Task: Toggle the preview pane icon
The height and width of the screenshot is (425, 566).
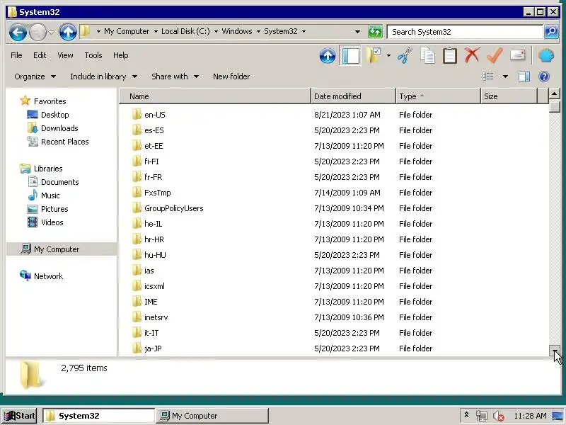Action: [524, 76]
